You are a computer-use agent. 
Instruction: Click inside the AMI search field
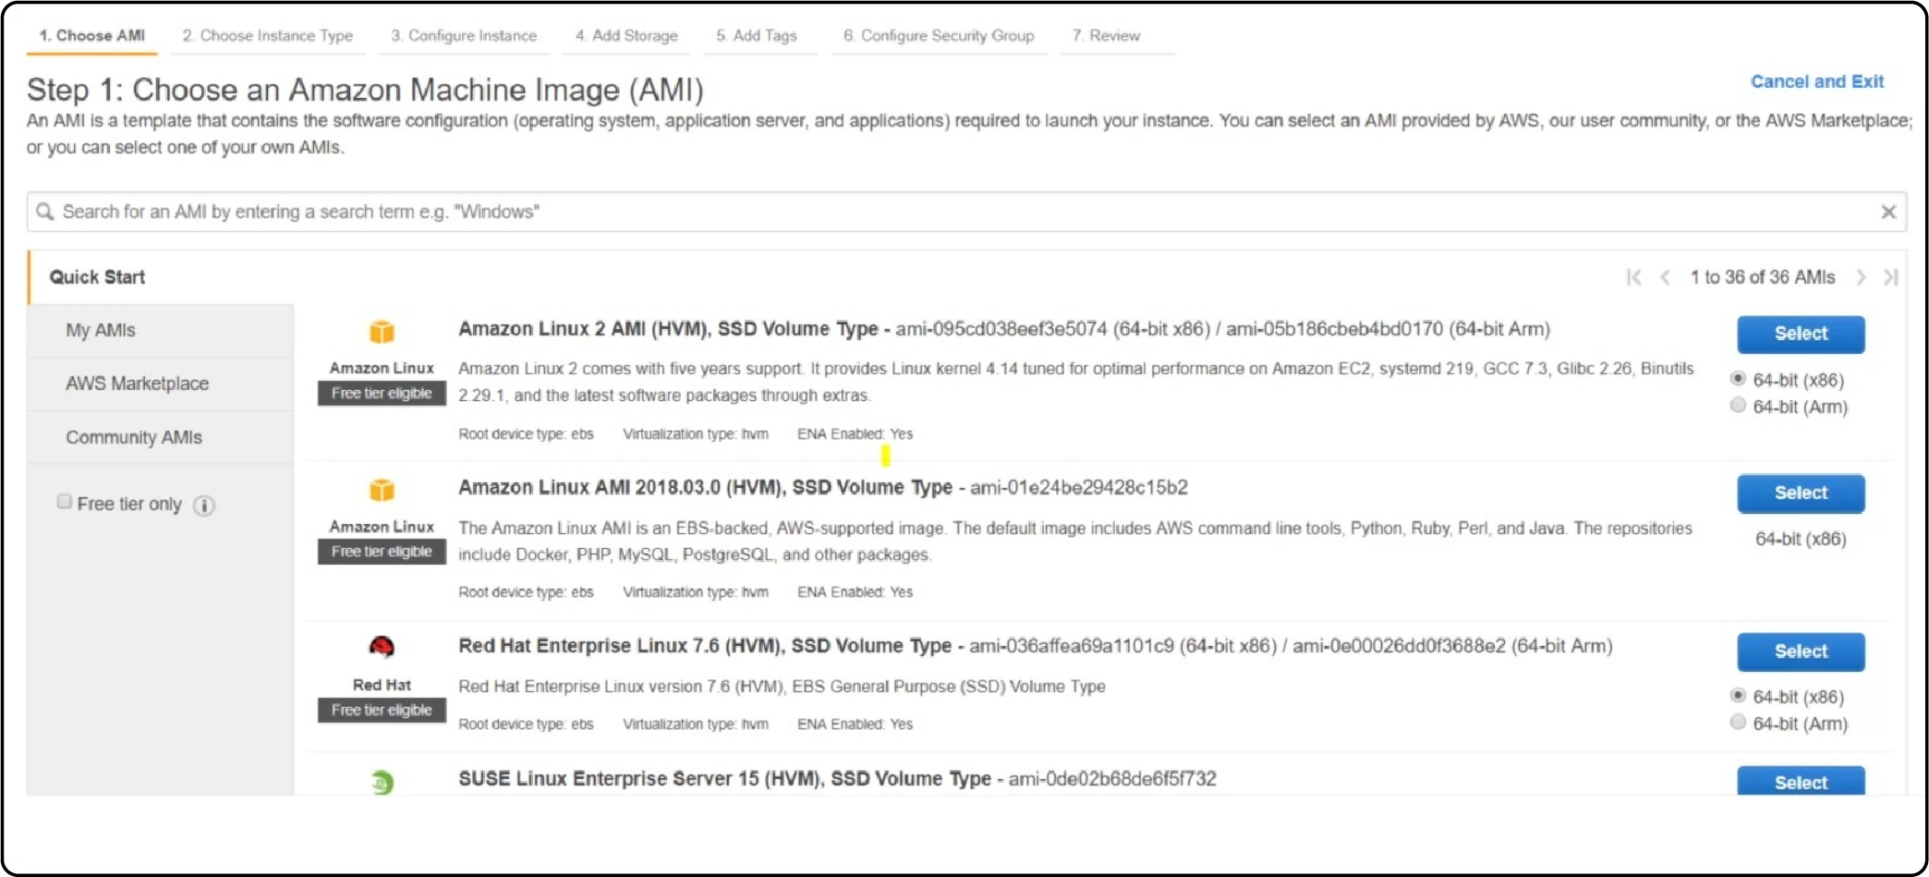click(647, 212)
